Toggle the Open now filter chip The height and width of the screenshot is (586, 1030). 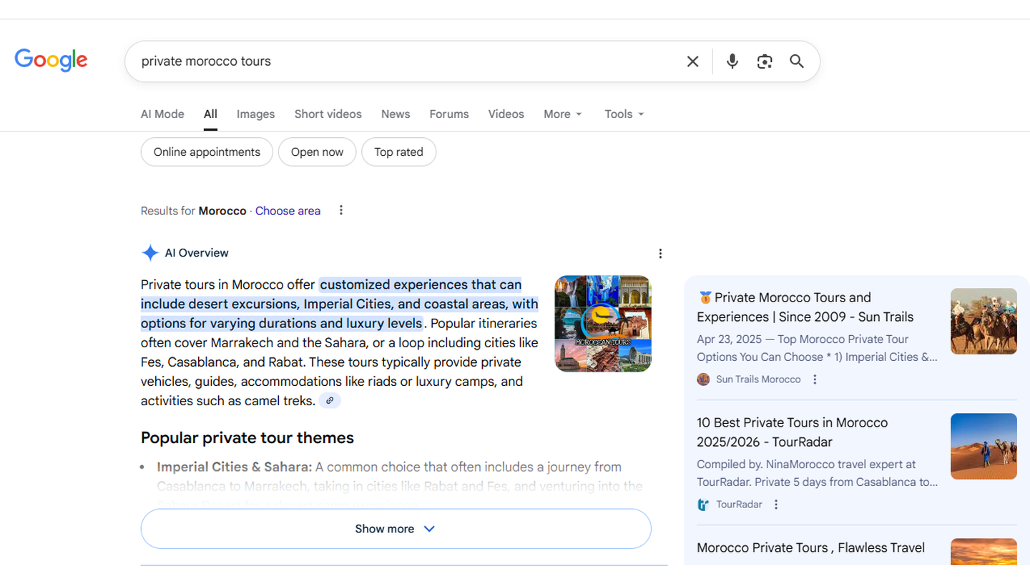click(318, 152)
